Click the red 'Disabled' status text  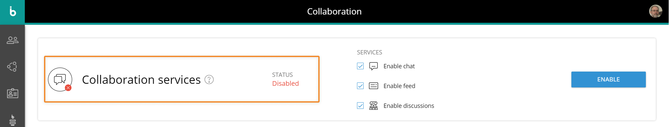(286, 83)
